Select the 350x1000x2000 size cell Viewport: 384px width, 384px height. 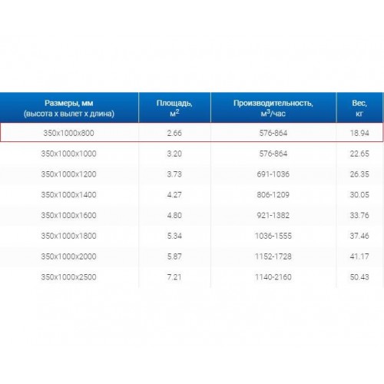tap(68, 257)
